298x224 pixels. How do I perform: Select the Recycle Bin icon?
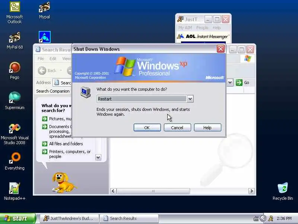[x=283, y=192]
